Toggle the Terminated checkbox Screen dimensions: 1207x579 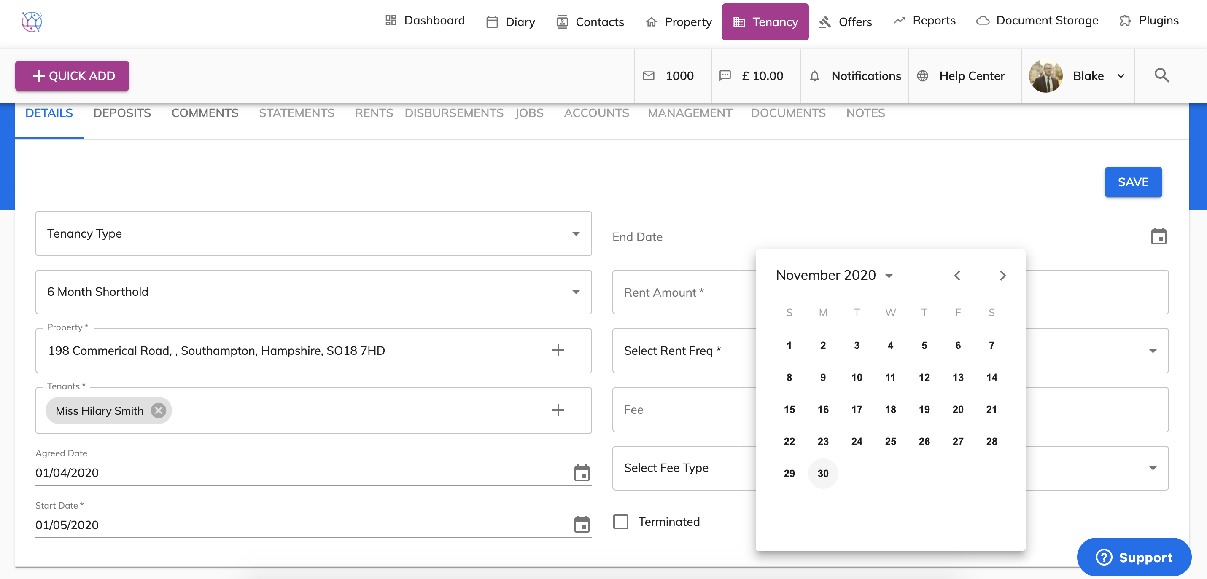621,521
